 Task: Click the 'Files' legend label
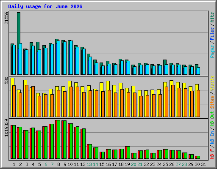(212, 33)
